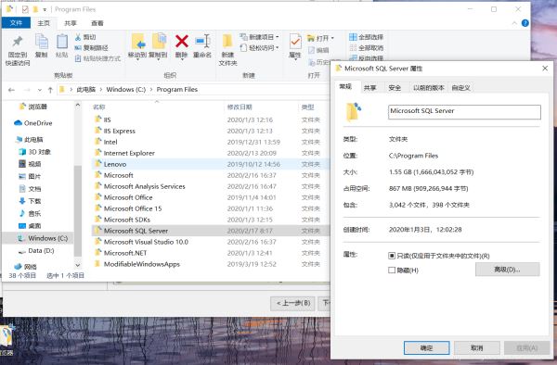Click the Paste icon in ribbon

click(62, 42)
